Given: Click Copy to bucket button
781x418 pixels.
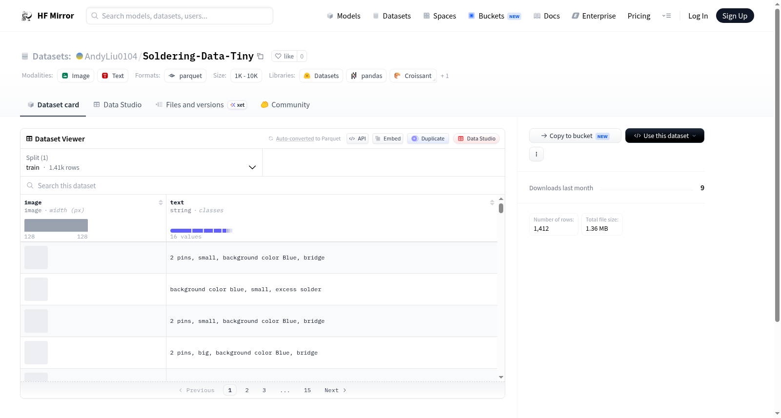Looking at the screenshot, I should pos(575,136).
